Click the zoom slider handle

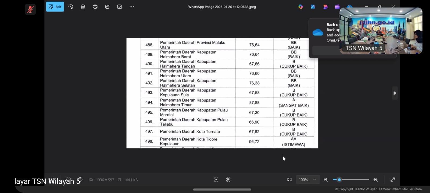click(339, 180)
